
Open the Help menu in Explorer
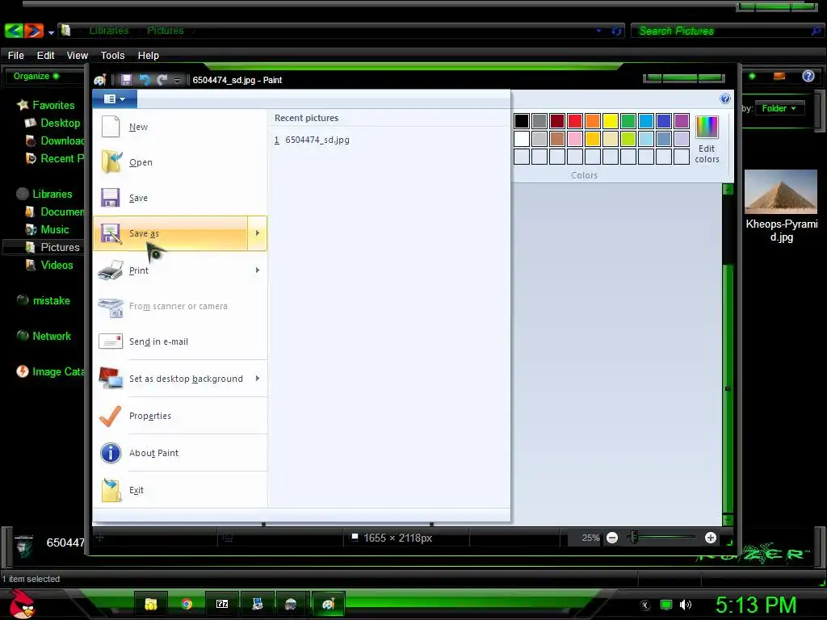coord(149,56)
